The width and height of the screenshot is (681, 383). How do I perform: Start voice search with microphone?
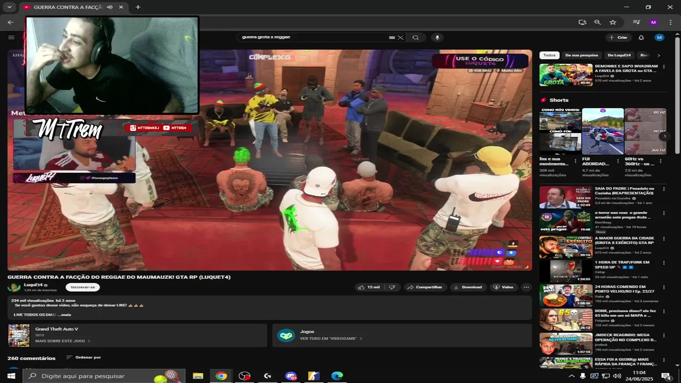click(x=437, y=37)
